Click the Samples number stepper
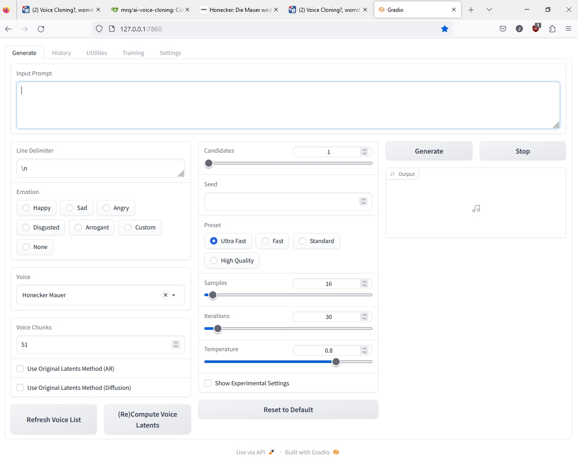The image size is (578, 458). tap(364, 284)
